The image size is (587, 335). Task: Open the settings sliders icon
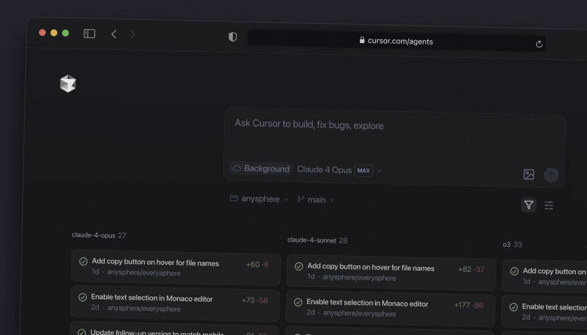pyautogui.click(x=549, y=205)
